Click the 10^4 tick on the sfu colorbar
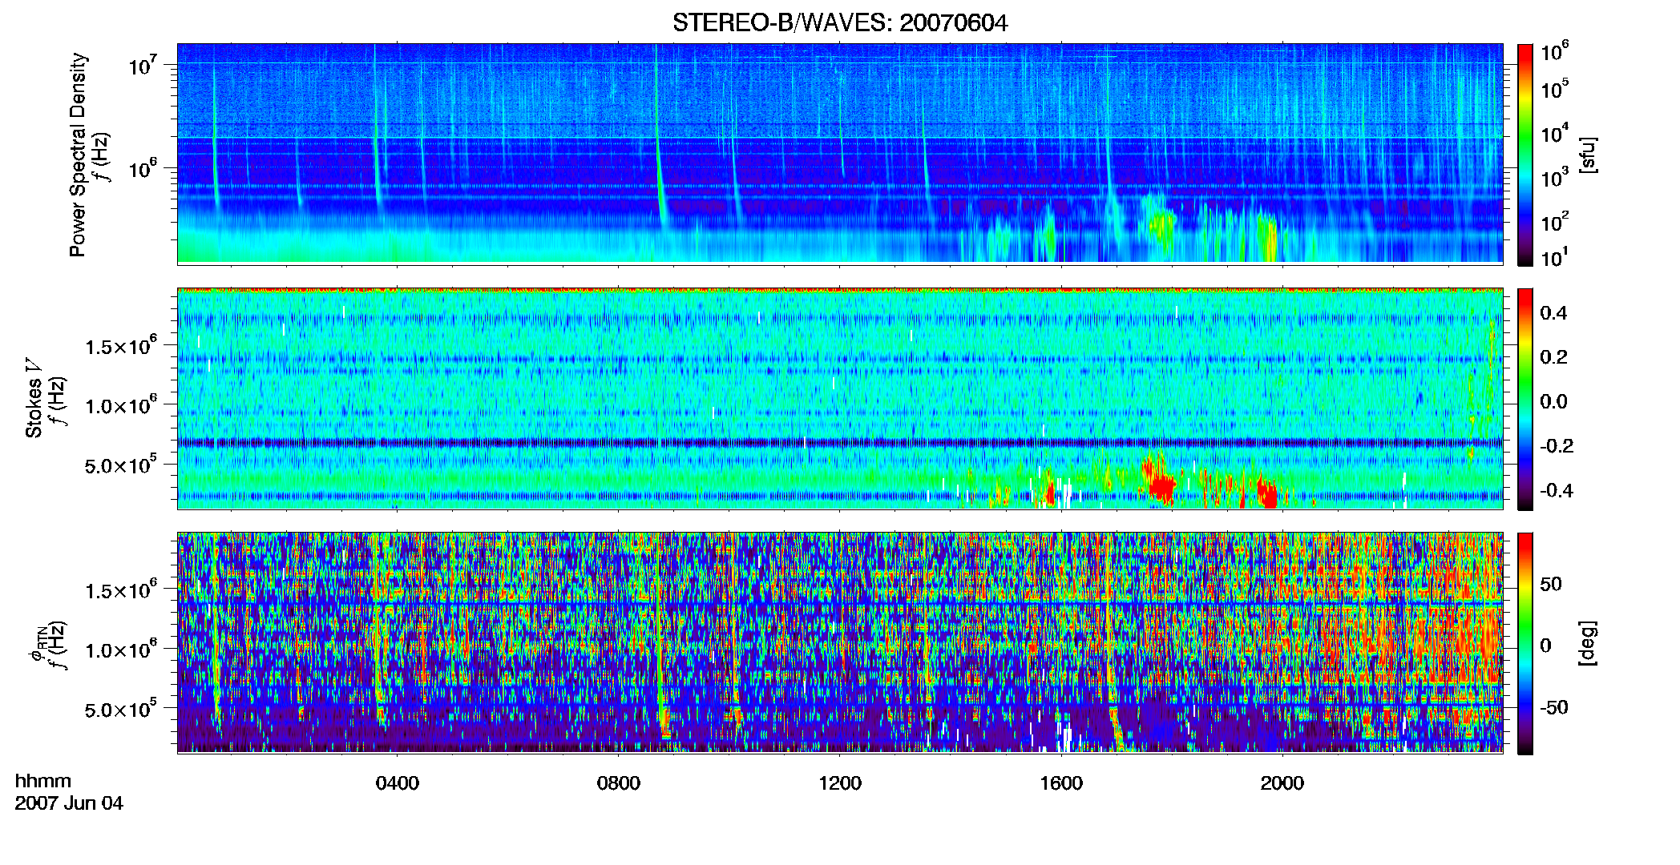 pos(1555,134)
